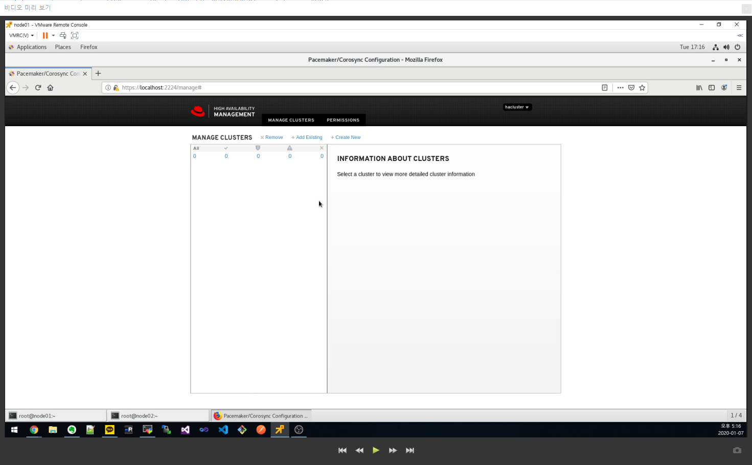Open the Firefox hamburger menu
The image size is (752, 465).
[739, 87]
